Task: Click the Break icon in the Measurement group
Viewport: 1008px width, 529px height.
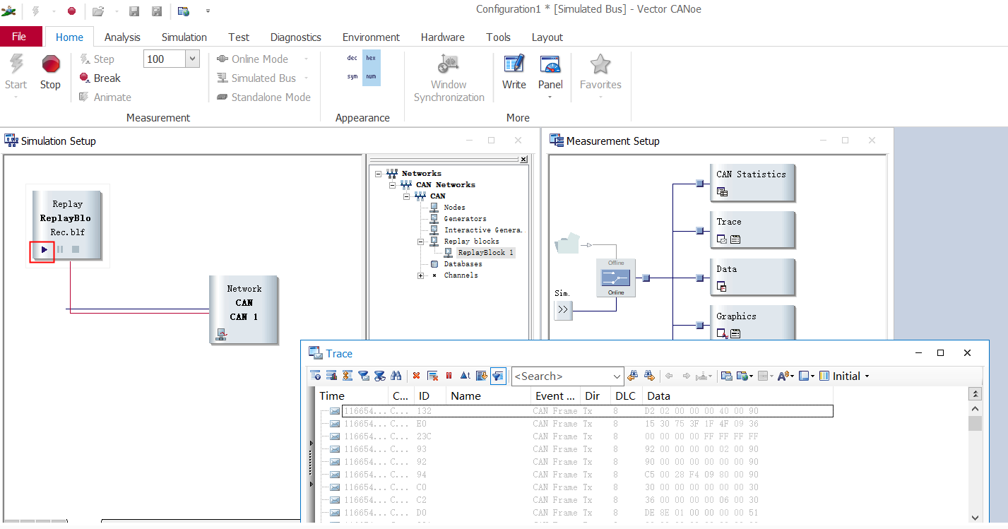Action: pyautogui.click(x=85, y=78)
